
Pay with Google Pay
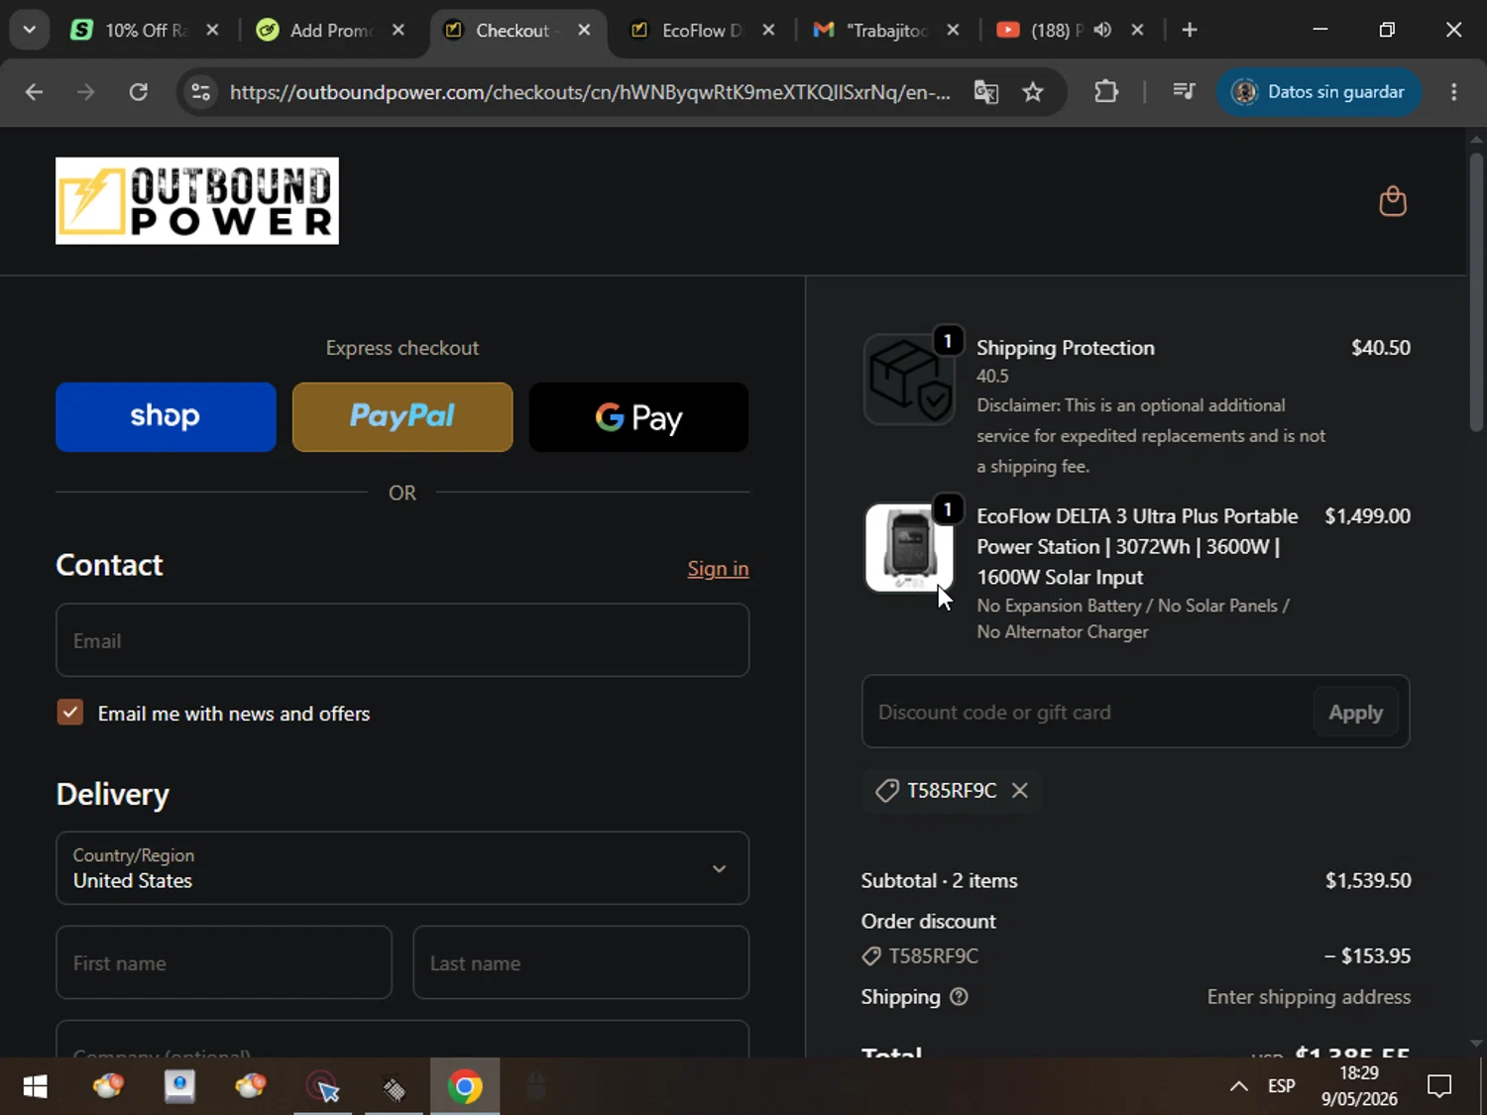pyautogui.click(x=638, y=417)
